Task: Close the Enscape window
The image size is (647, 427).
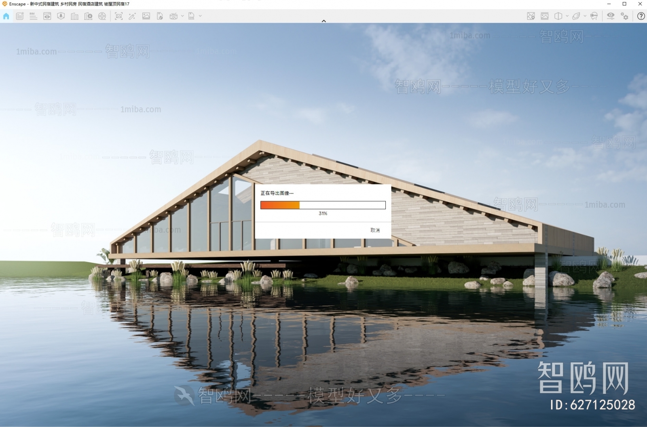Action: point(640,4)
